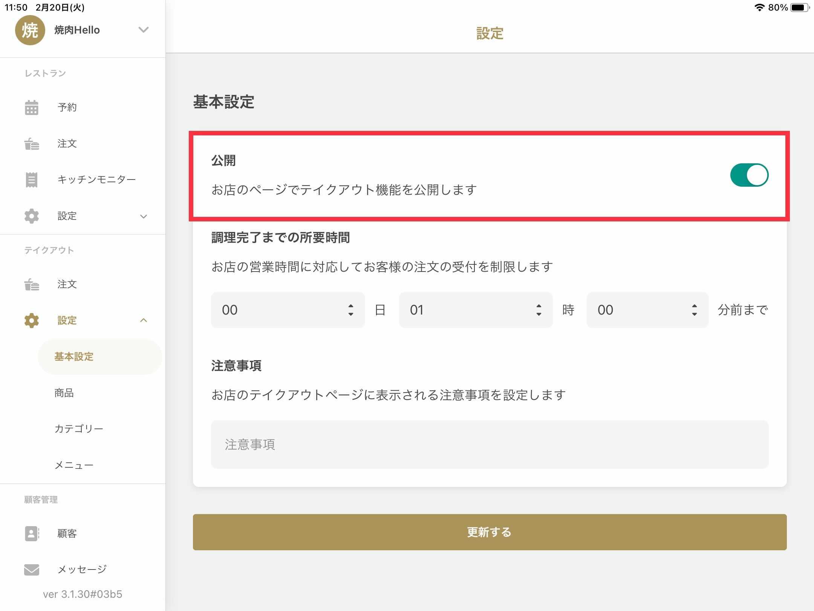
Task: Toggle the 公開 takeout publish switch
Action: click(x=749, y=175)
